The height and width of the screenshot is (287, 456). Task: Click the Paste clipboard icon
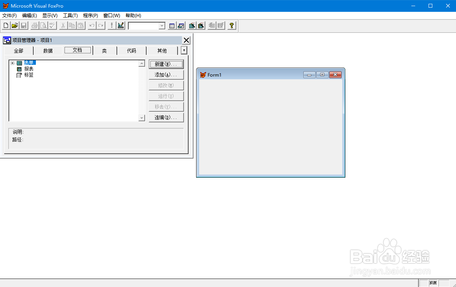pyautogui.click(x=81, y=26)
